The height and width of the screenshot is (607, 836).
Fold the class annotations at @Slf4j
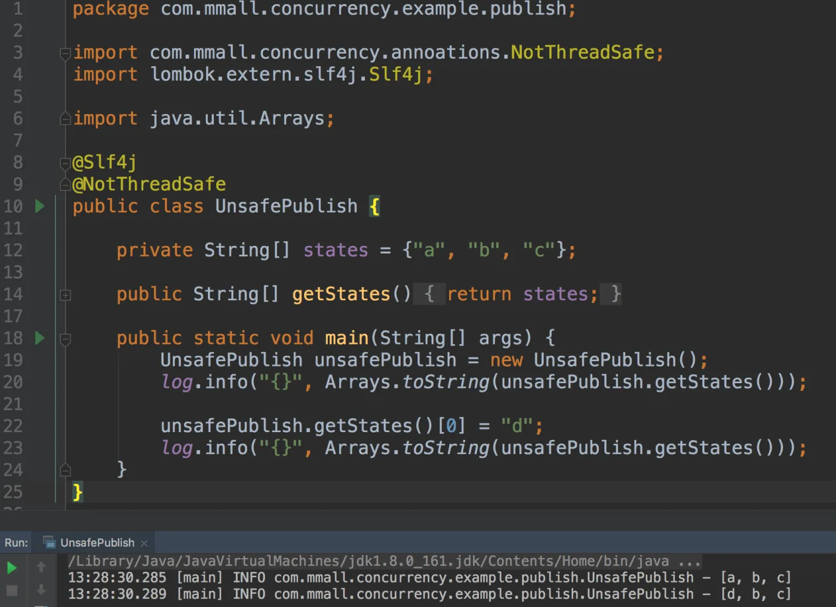pyautogui.click(x=66, y=164)
